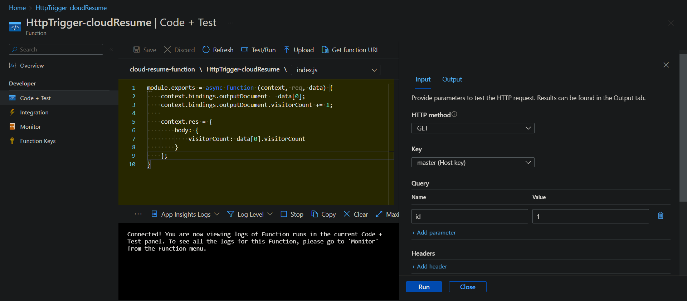
Task: Click the Save toolbar icon
Action: point(136,50)
